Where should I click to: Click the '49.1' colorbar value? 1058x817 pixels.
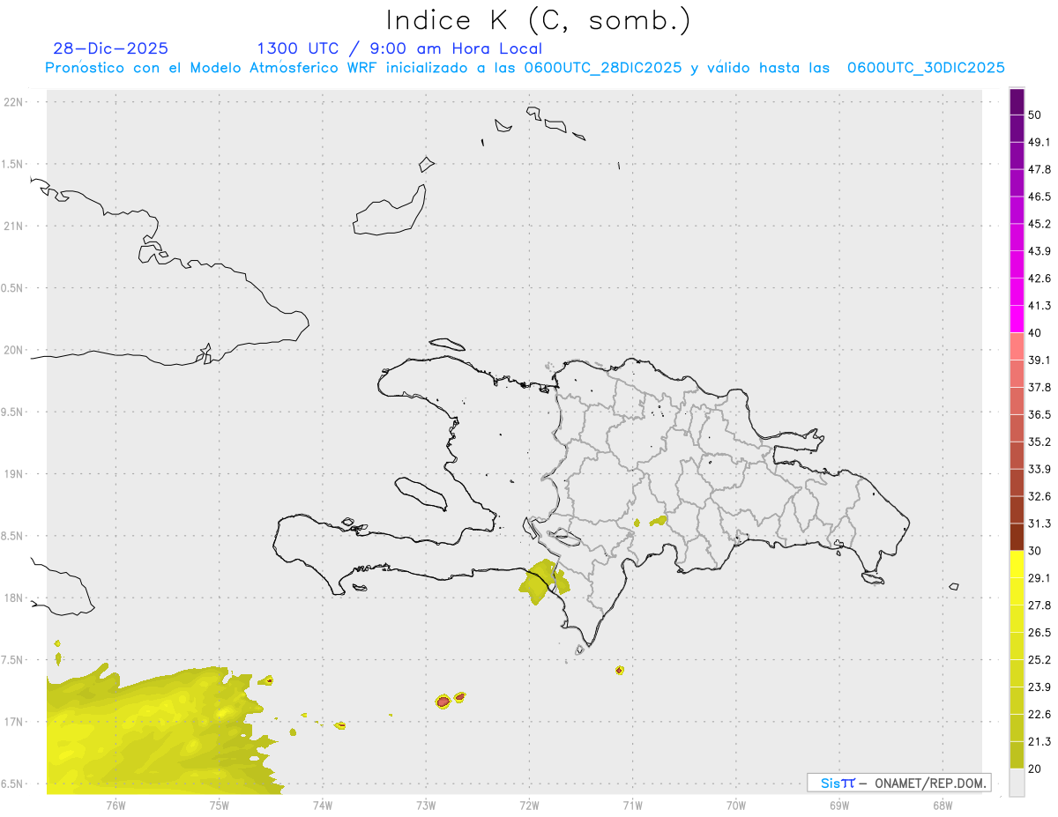1039,142
